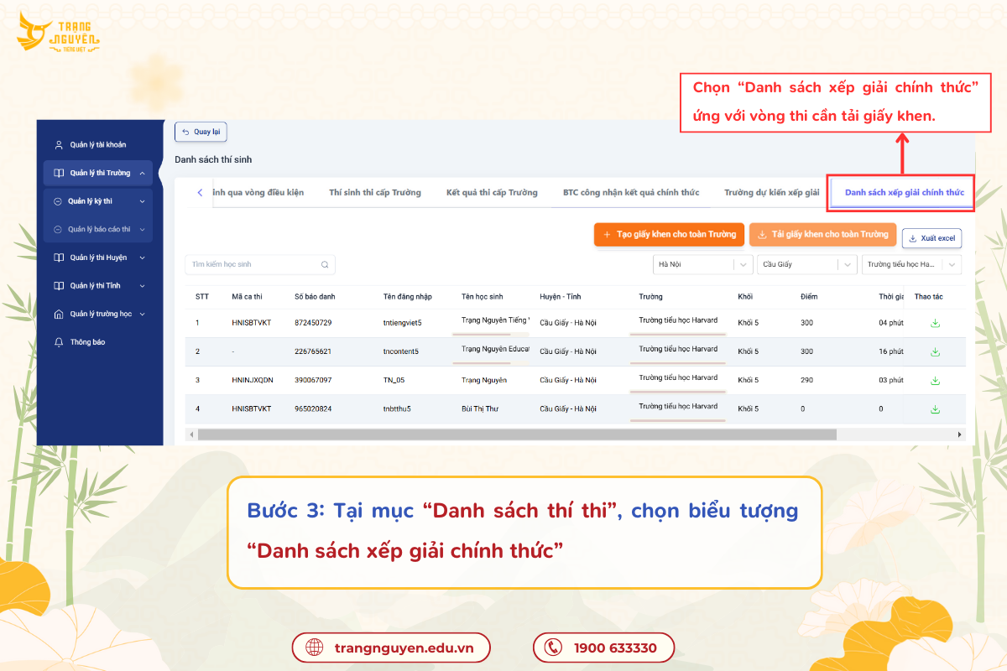Click Quay lại back button
This screenshot has width=1007, height=671.
(x=201, y=132)
